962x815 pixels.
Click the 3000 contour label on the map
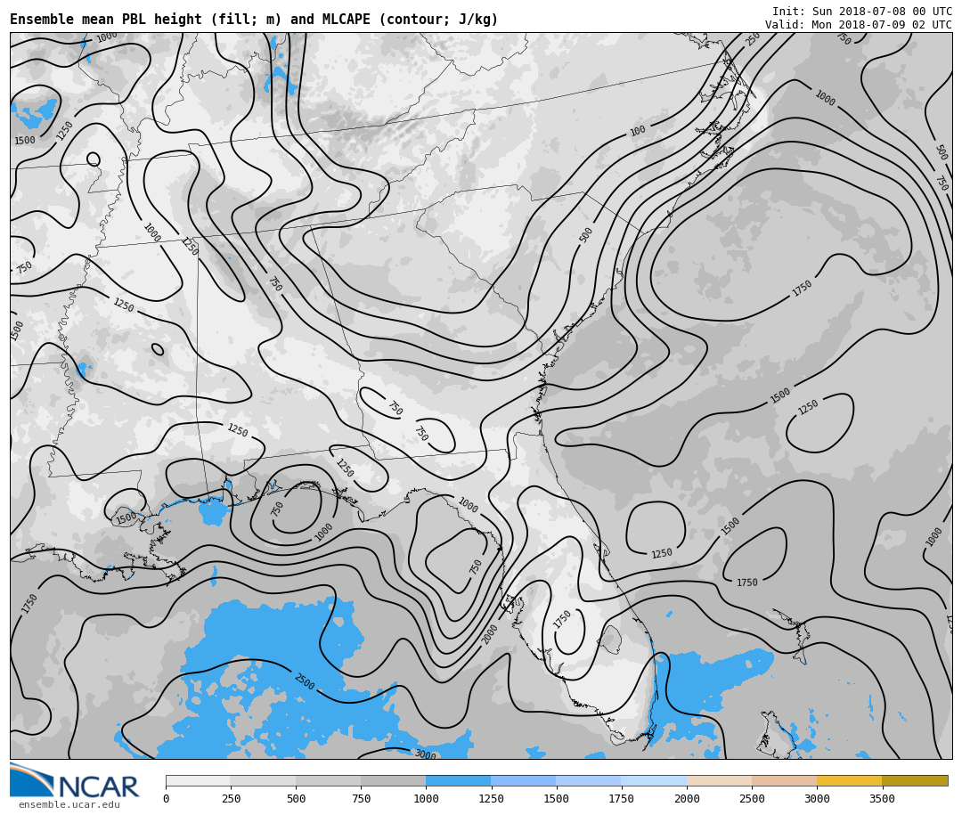pos(425,754)
